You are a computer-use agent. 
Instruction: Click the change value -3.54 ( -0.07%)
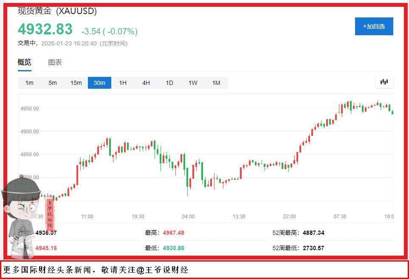click(x=110, y=31)
